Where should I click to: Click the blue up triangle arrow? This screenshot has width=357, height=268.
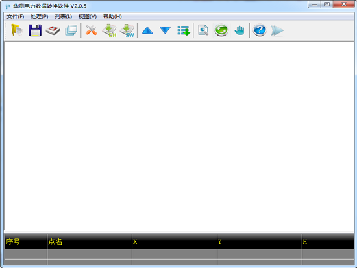[x=147, y=30]
